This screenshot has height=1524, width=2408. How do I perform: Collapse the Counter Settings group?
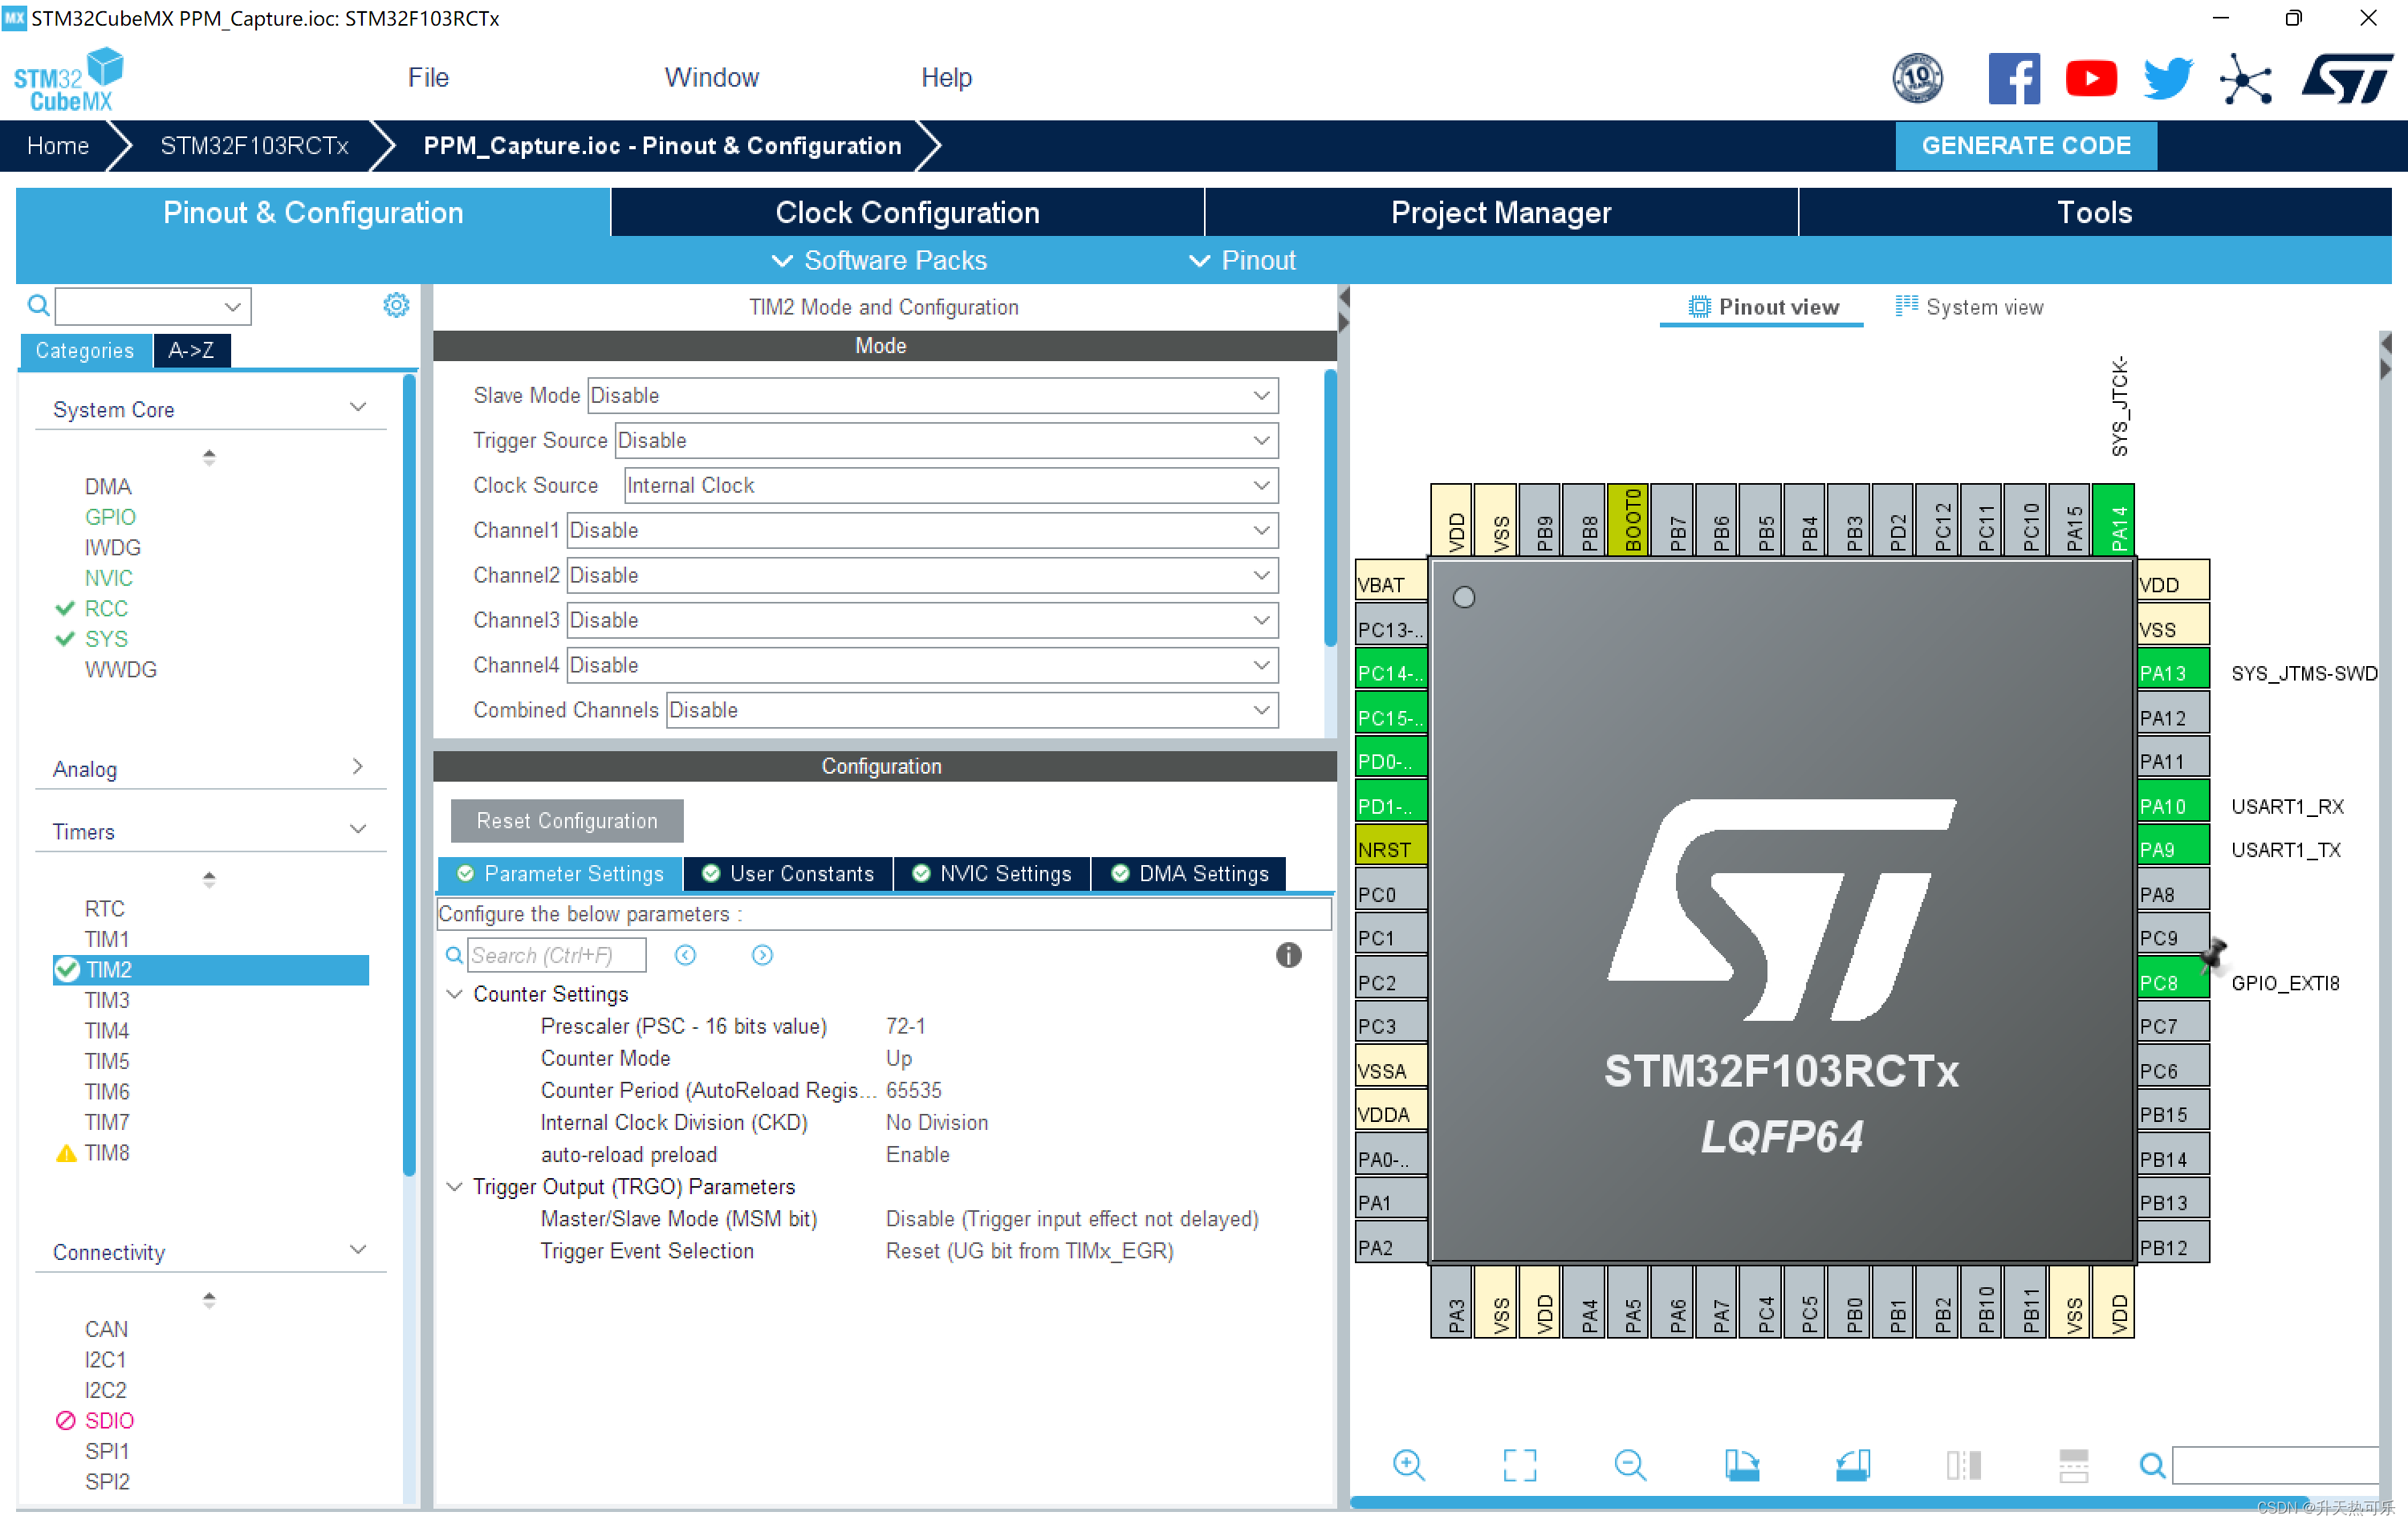point(455,994)
